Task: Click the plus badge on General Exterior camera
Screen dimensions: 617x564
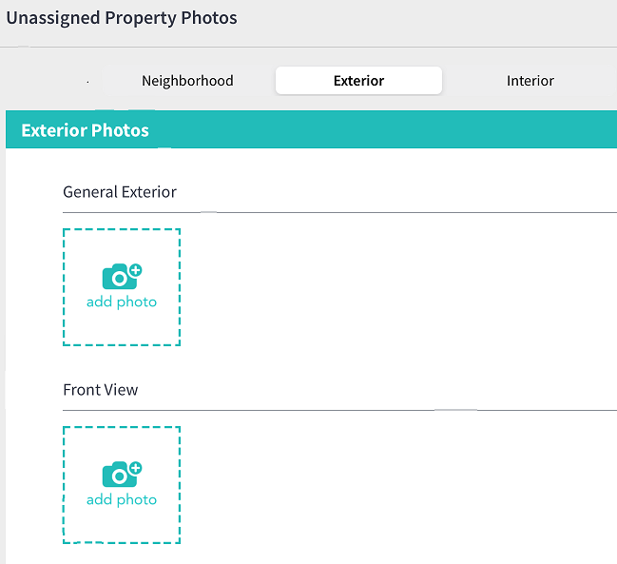Action: coord(136,270)
